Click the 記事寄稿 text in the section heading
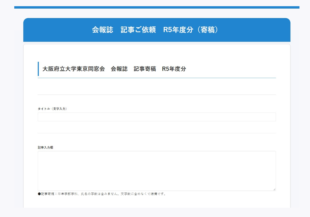310x217 pixels. [x=146, y=69]
